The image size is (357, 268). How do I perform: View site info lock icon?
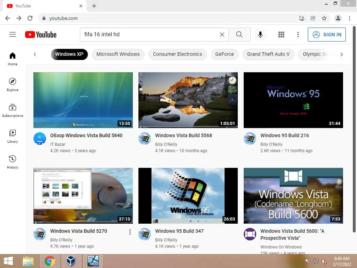coord(44,18)
